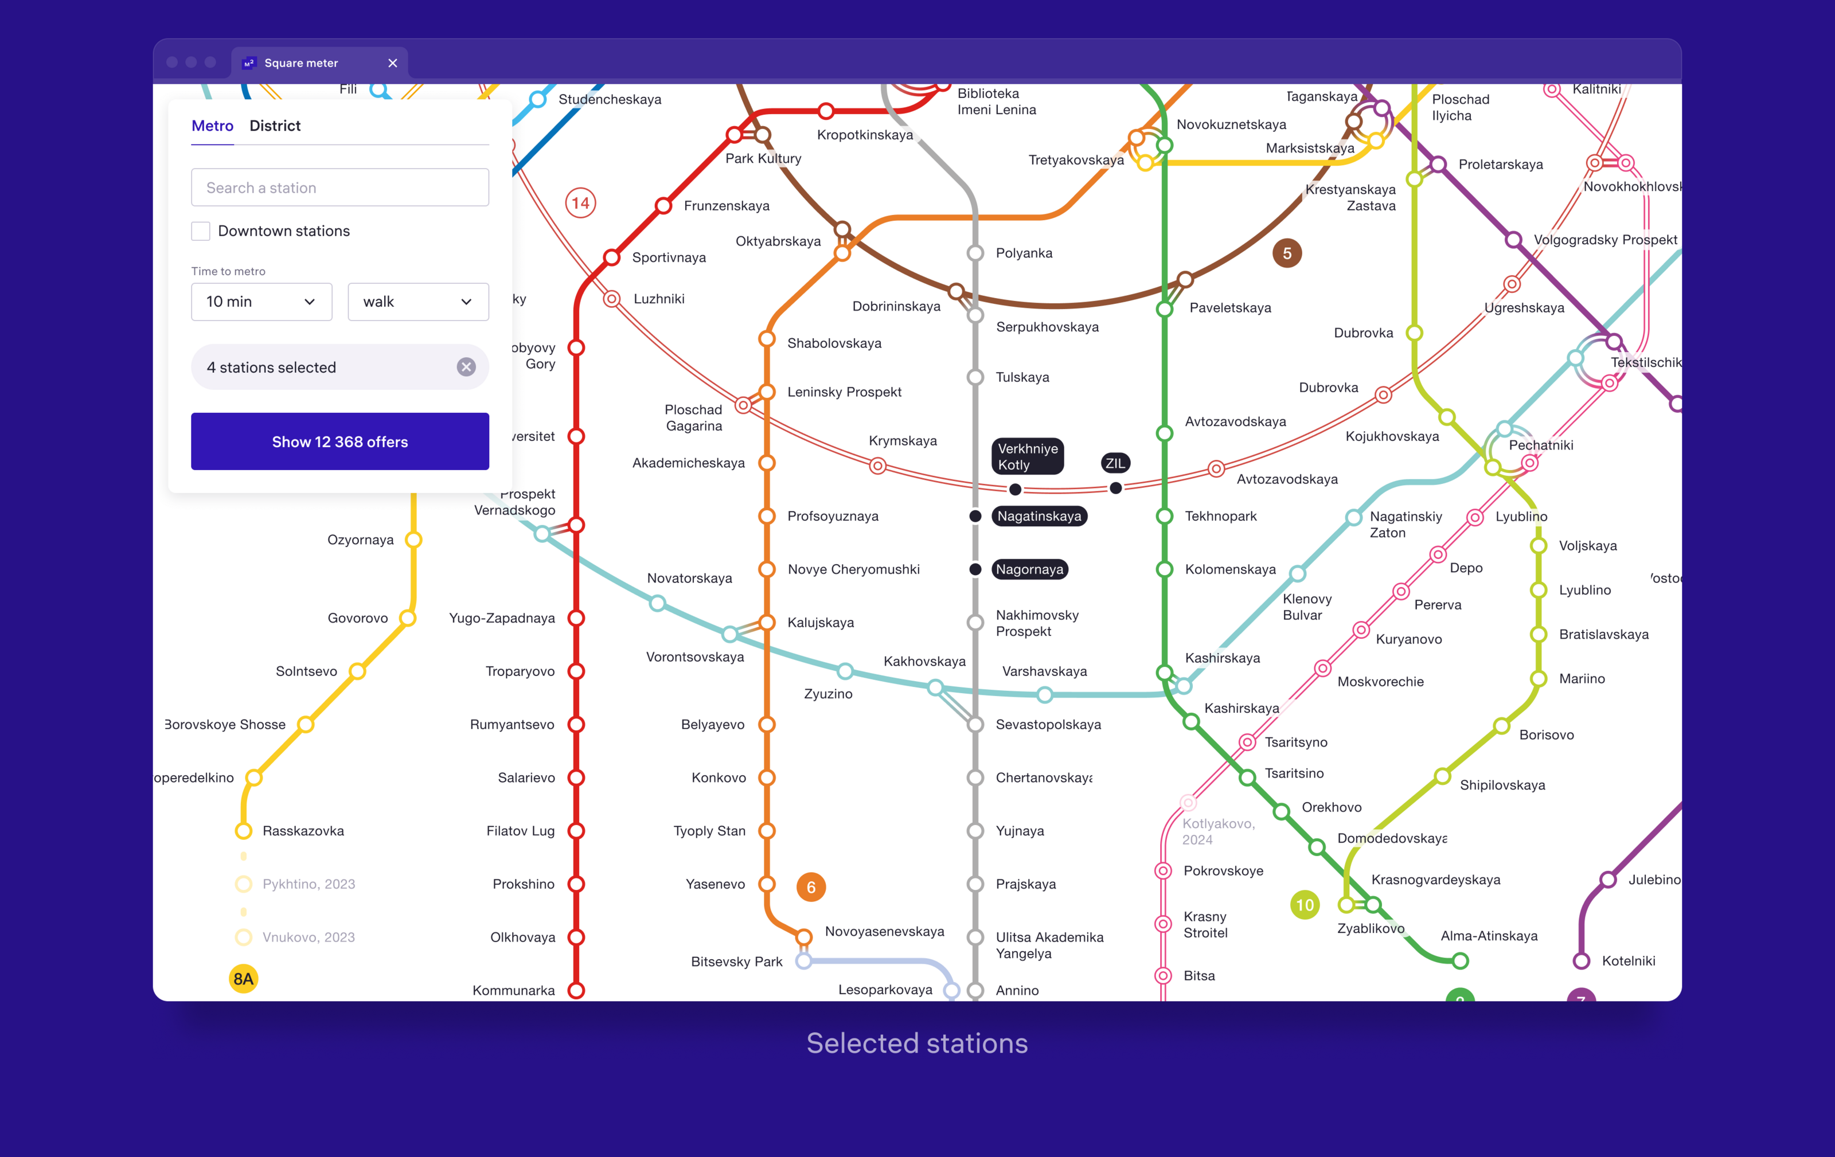Click the line 14 circle badge
The image size is (1835, 1157).
[580, 204]
